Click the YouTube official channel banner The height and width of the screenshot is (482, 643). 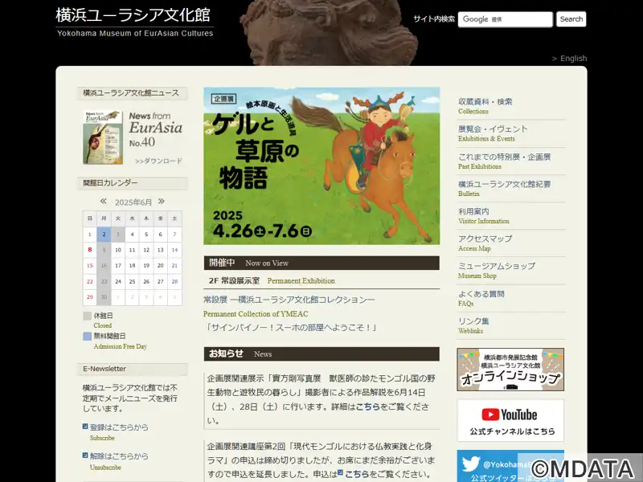point(510,420)
